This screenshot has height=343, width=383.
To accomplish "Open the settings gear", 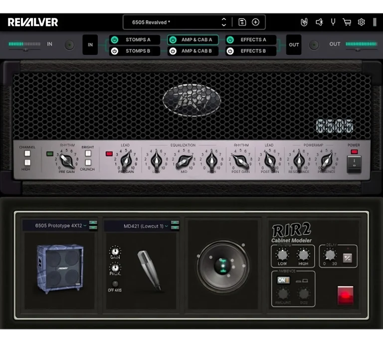I will [x=361, y=22].
